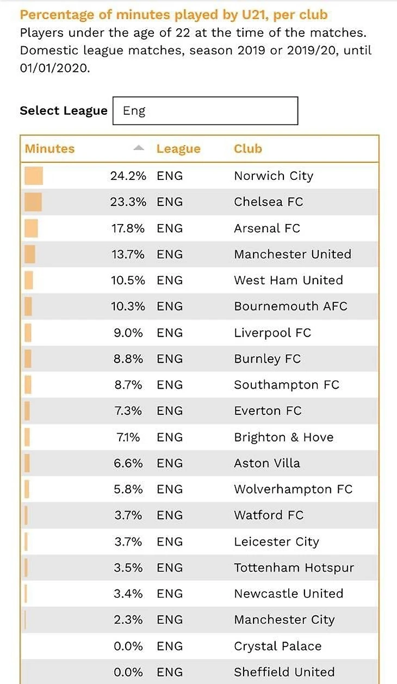Viewport: 397px width, 684px height.
Task: Select the Norwich City club name
Action: (274, 176)
